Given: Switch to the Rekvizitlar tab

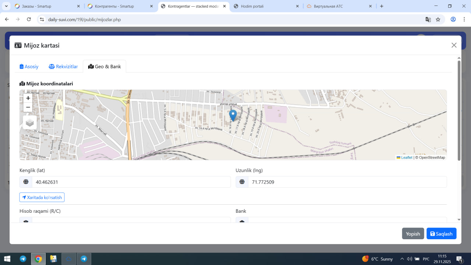Looking at the screenshot, I should [63, 67].
